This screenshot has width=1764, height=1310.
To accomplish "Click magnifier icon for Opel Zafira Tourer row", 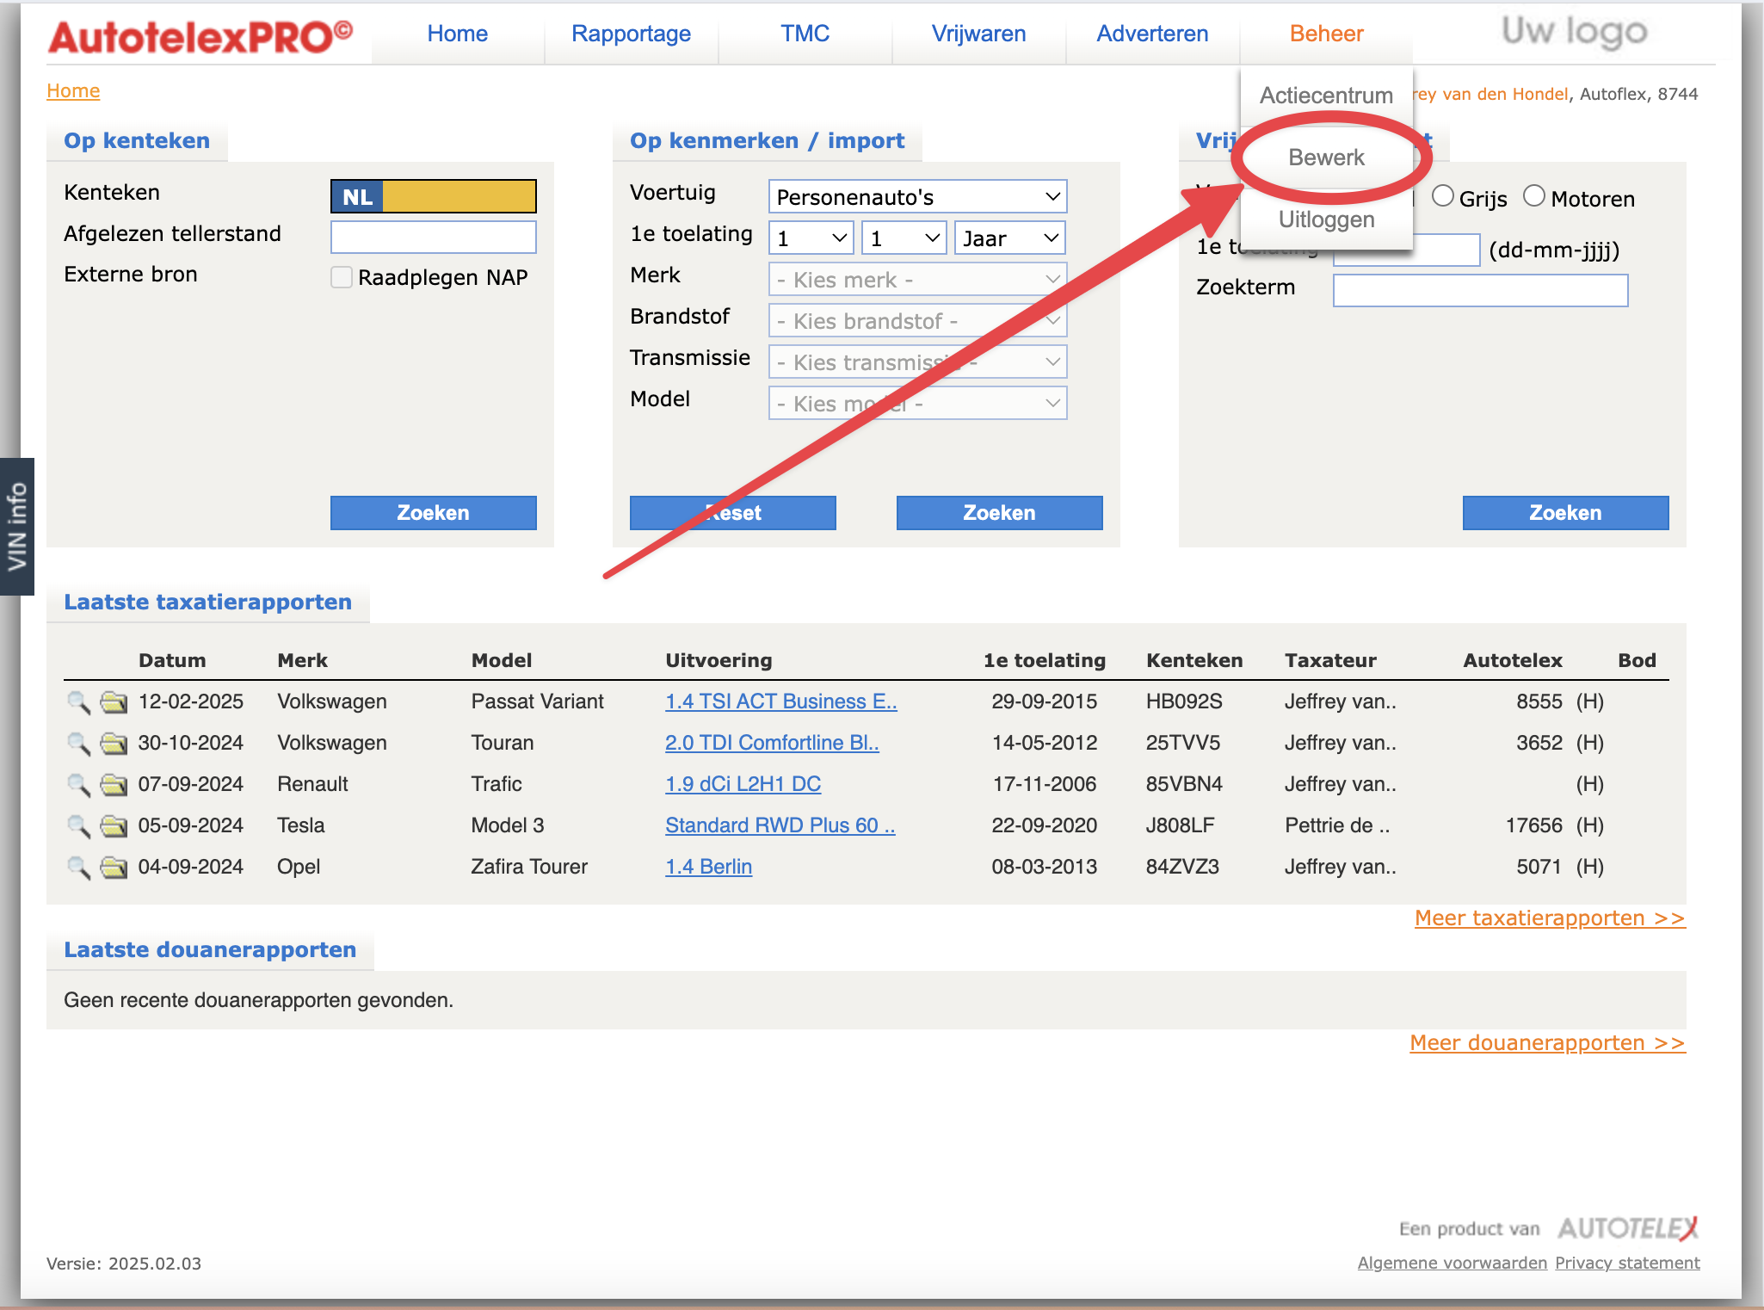I will tap(78, 868).
